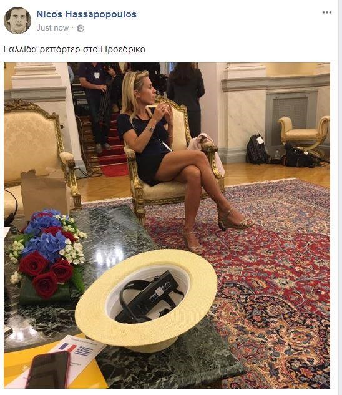This screenshot has height=395, width=342.
Task: Click the straw hat in the photo
Action: [x=146, y=300]
